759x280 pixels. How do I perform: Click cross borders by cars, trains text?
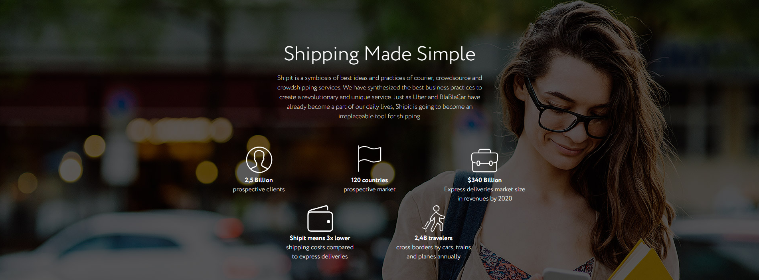434,247
